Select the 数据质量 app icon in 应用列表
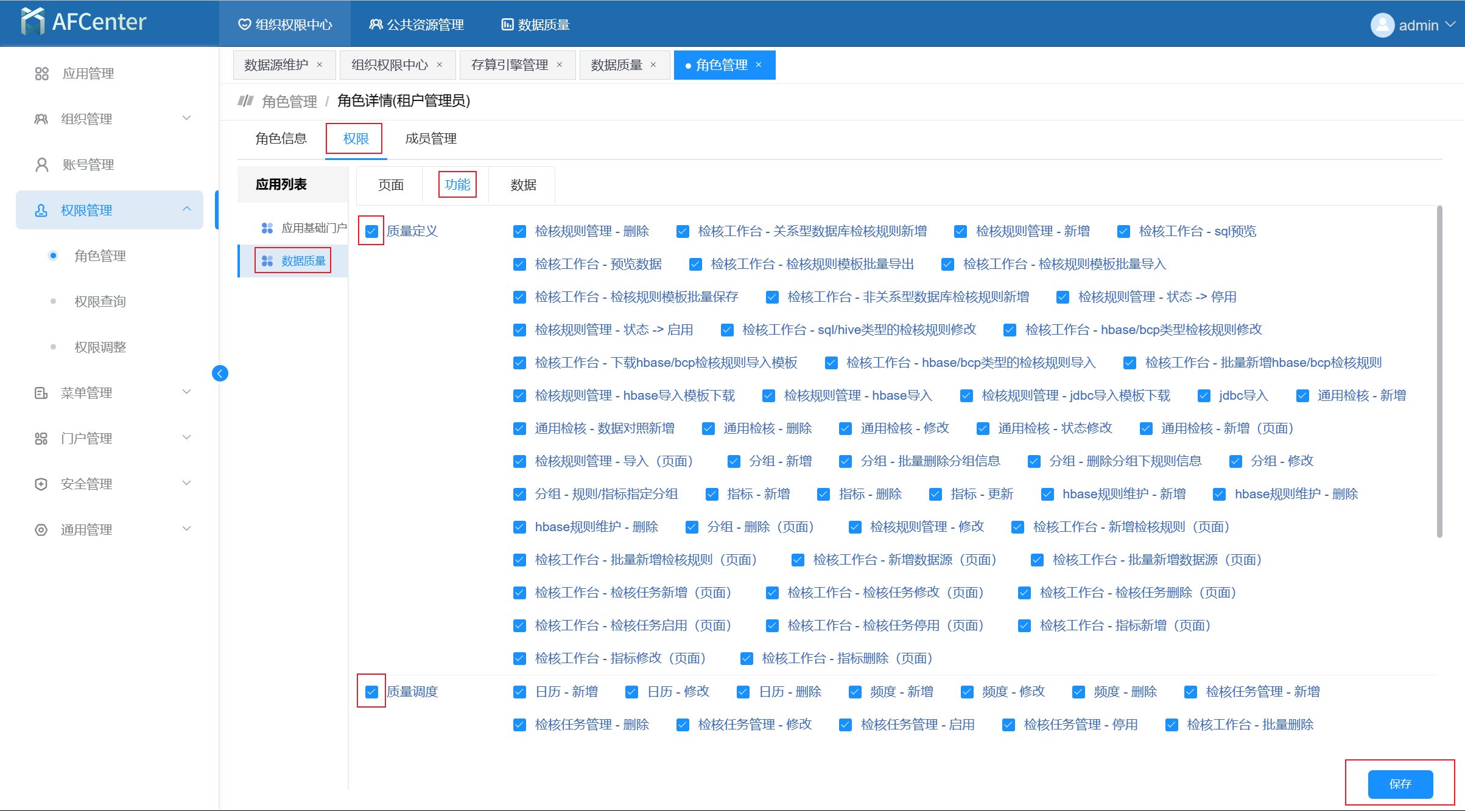1465x811 pixels. tap(267, 261)
